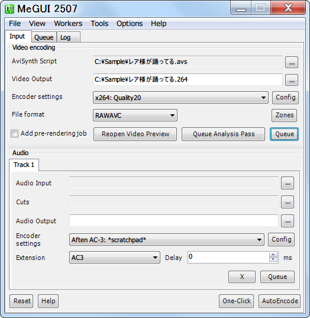310x318 pixels.
Task: Open the Tools menu
Action: pyautogui.click(x=99, y=24)
